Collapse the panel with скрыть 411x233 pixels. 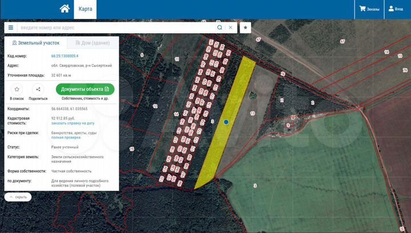[x=18, y=197]
